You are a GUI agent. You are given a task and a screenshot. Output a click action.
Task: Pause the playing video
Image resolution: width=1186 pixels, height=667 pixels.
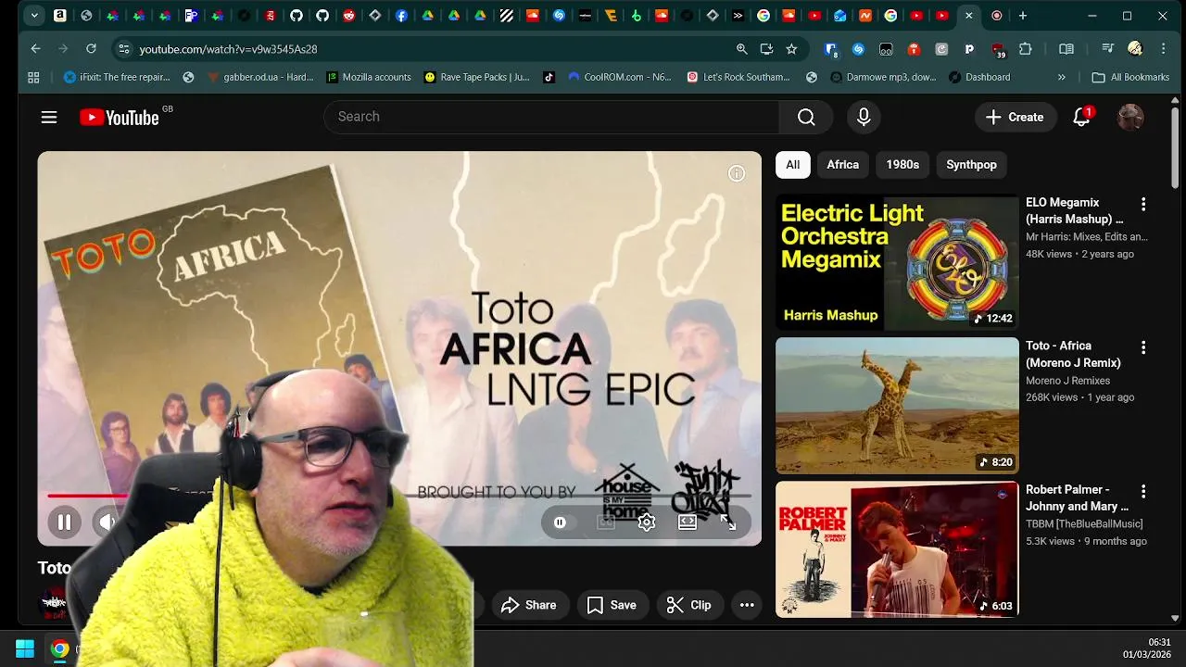pos(64,522)
